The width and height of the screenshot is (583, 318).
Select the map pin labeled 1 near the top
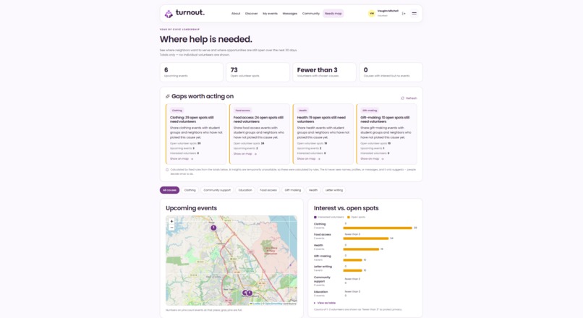point(213,228)
